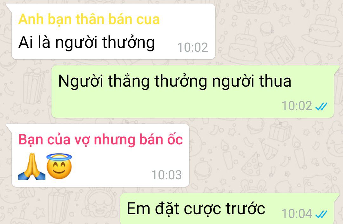343x224 pixels.
Task: Click the praying hands emoji
Action: [32, 166]
